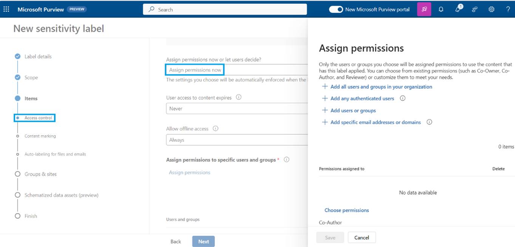Click inside the Search bar

[224, 9]
